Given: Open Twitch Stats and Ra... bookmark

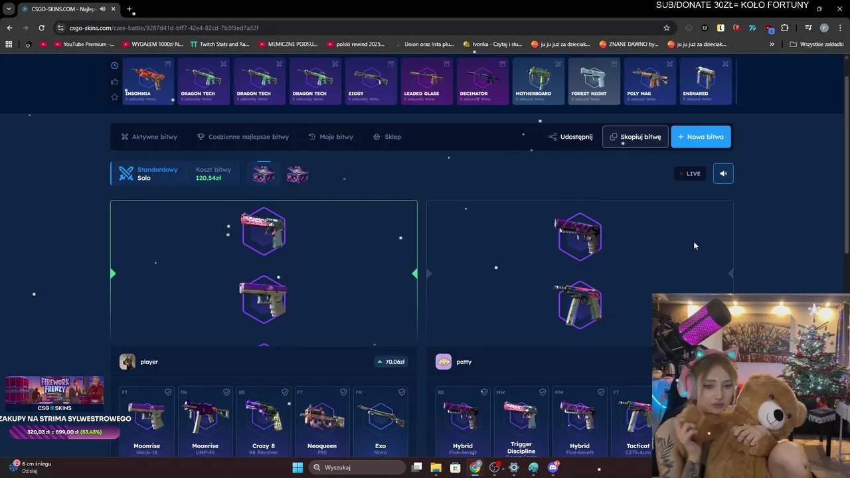Looking at the screenshot, I should pyautogui.click(x=220, y=44).
